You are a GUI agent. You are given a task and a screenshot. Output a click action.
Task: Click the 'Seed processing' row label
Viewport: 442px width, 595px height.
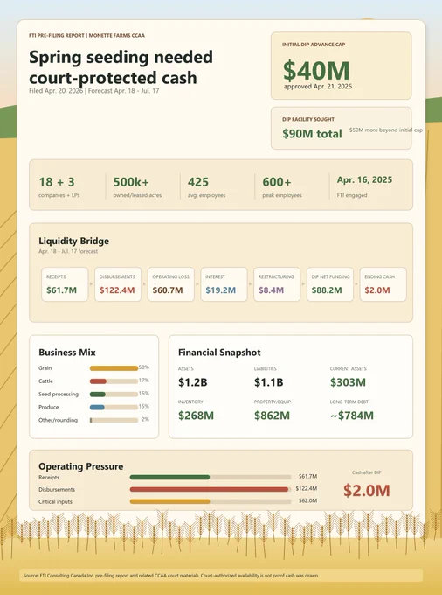coord(59,395)
